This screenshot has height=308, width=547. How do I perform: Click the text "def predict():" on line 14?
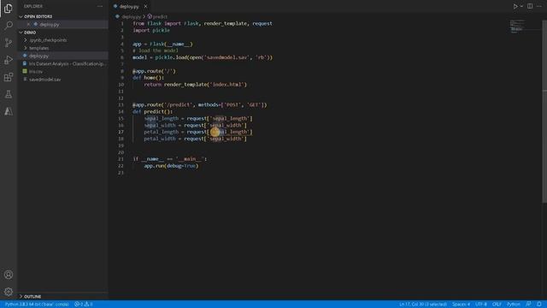(153, 112)
